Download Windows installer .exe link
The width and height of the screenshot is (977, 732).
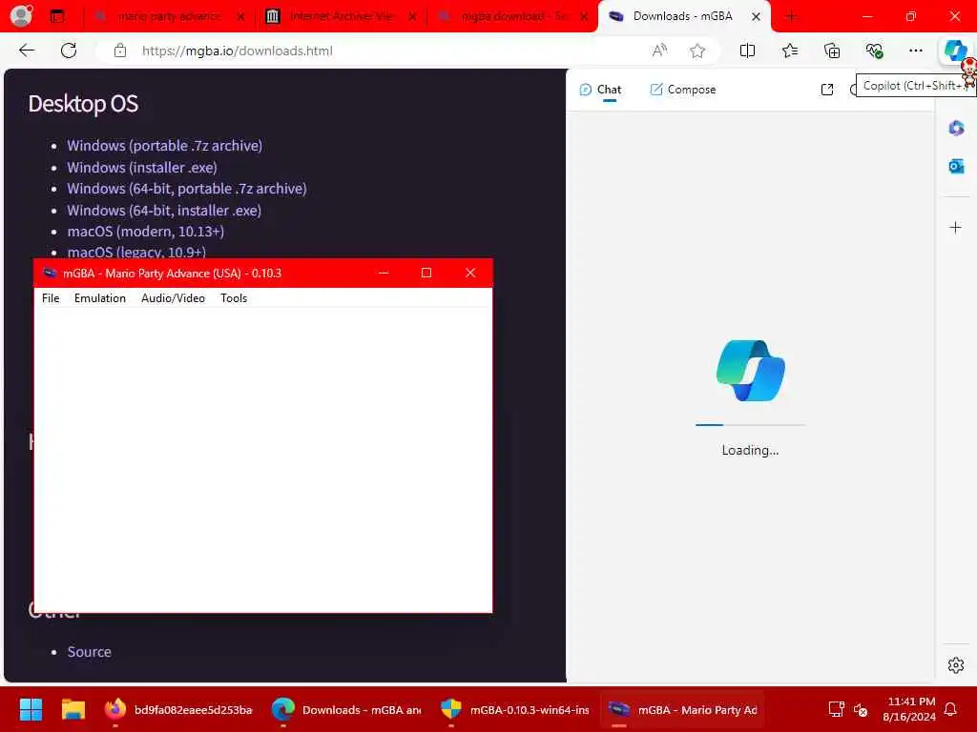[x=142, y=168]
